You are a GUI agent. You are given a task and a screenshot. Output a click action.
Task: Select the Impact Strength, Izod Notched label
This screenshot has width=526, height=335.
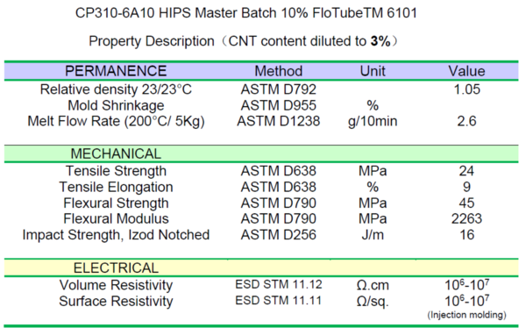pyautogui.click(x=116, y=235)
